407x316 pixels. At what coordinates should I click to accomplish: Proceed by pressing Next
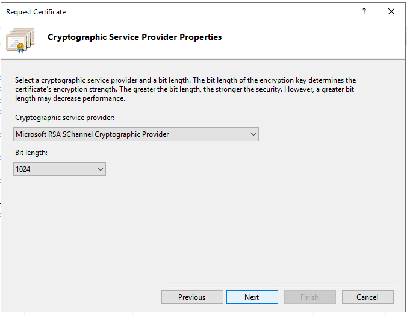[x=252, y=297]
